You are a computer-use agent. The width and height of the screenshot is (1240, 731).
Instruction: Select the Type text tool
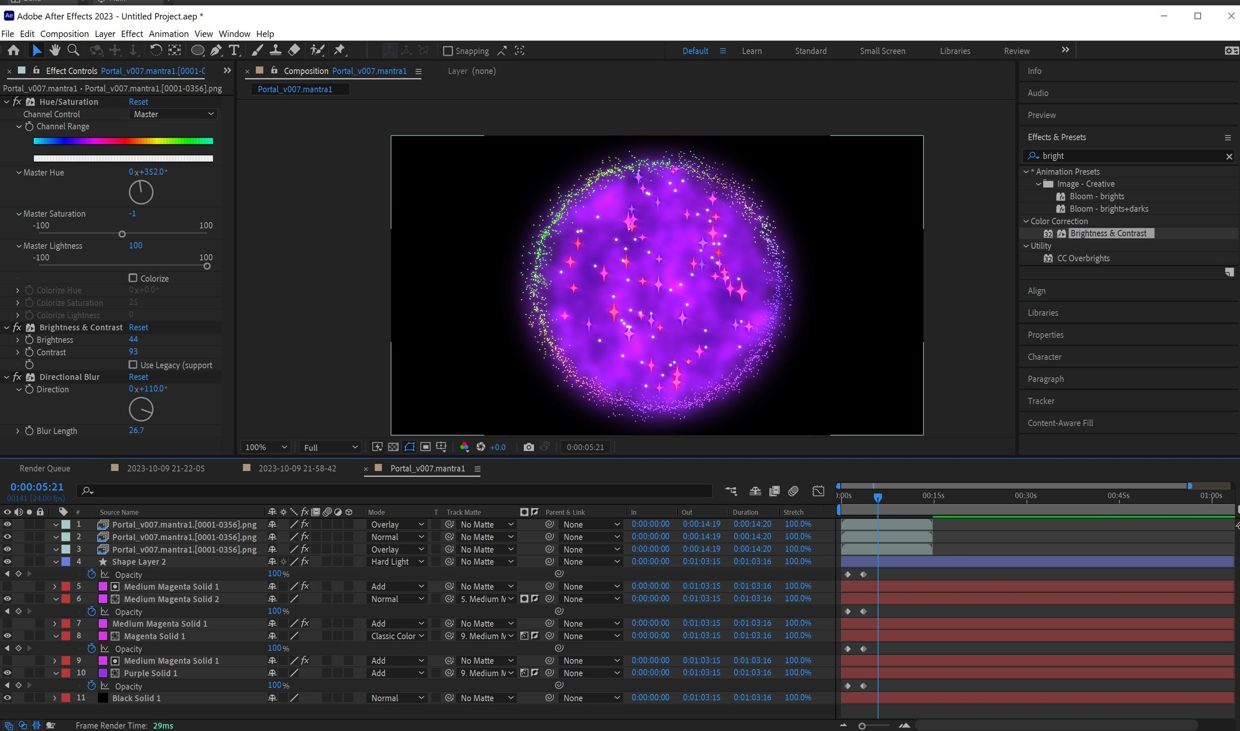point(234,50)
